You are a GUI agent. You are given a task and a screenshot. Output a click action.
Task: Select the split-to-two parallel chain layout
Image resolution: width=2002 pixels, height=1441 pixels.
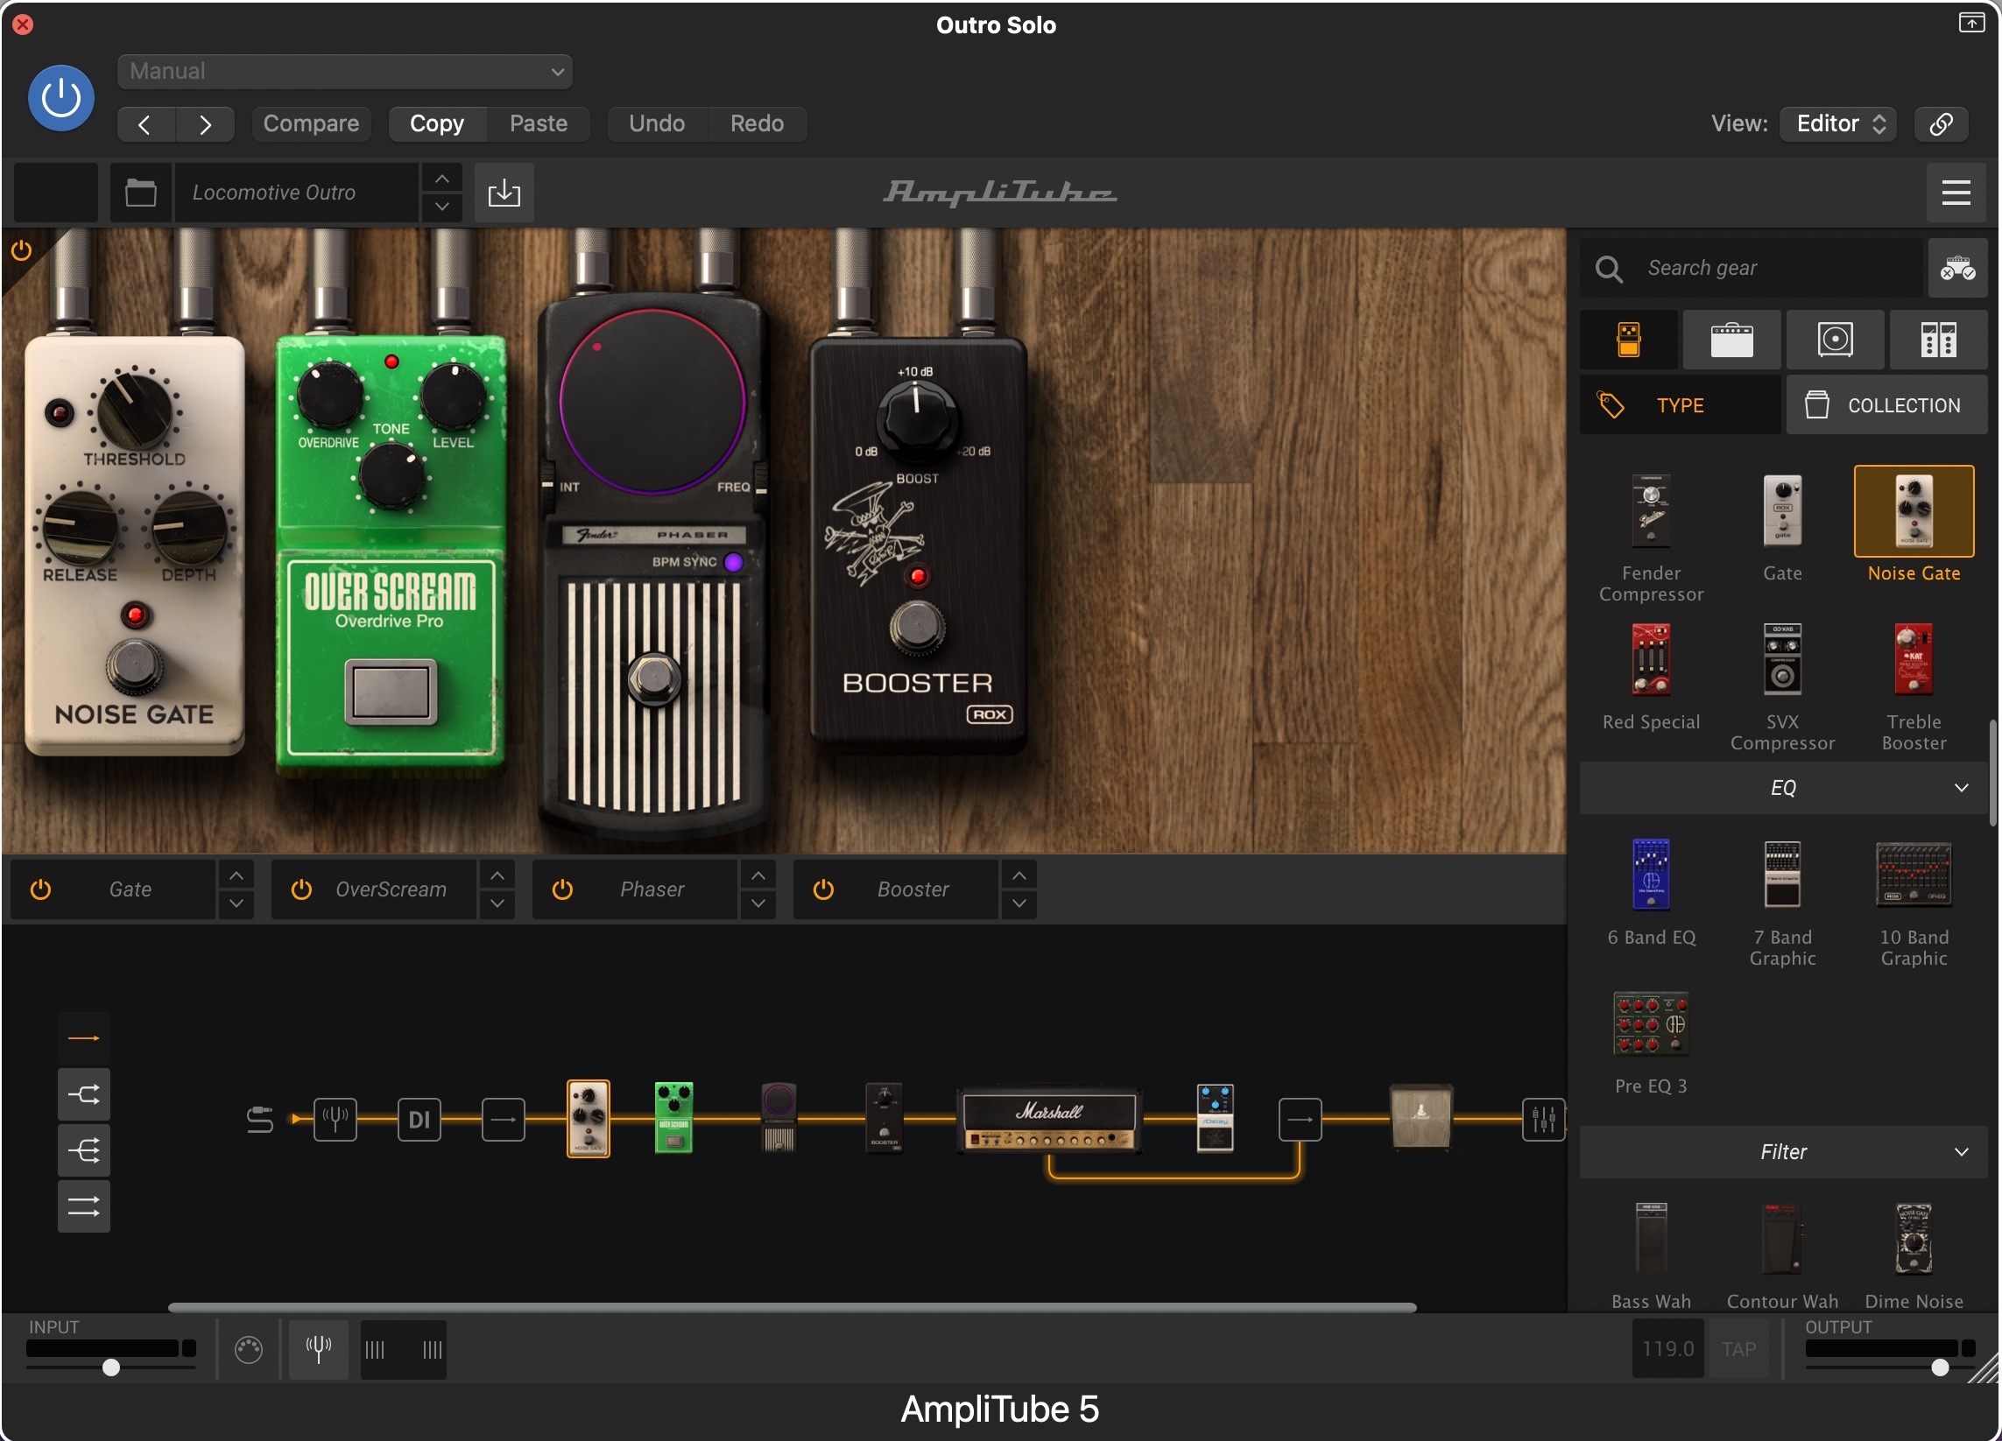84,1095
